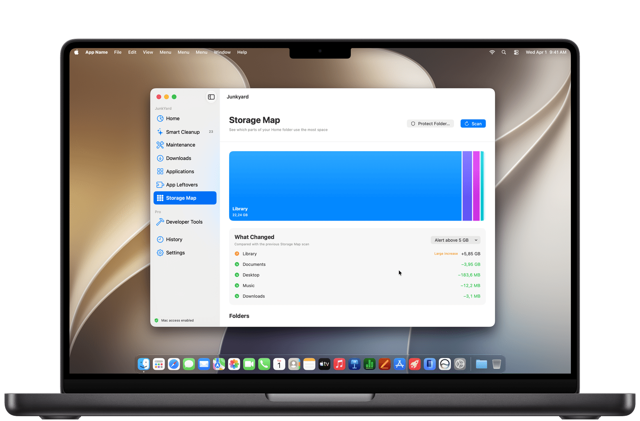This screenshot has width=640, height=421.
Task: Click the orange Large increase label
Action: [x=446, y=254]
